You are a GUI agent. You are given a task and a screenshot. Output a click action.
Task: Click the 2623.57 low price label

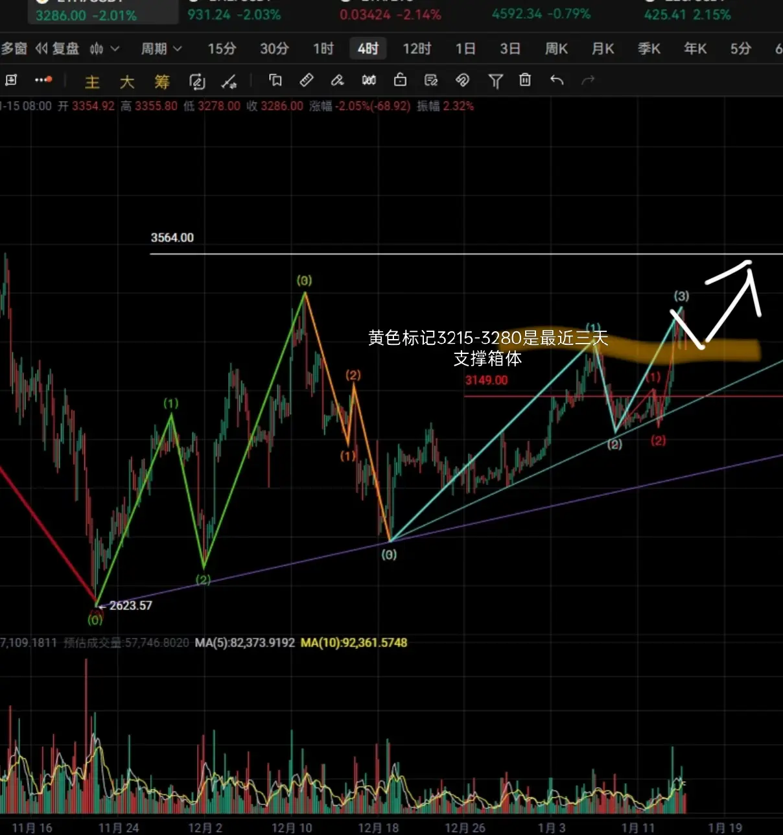pos(130,606)
